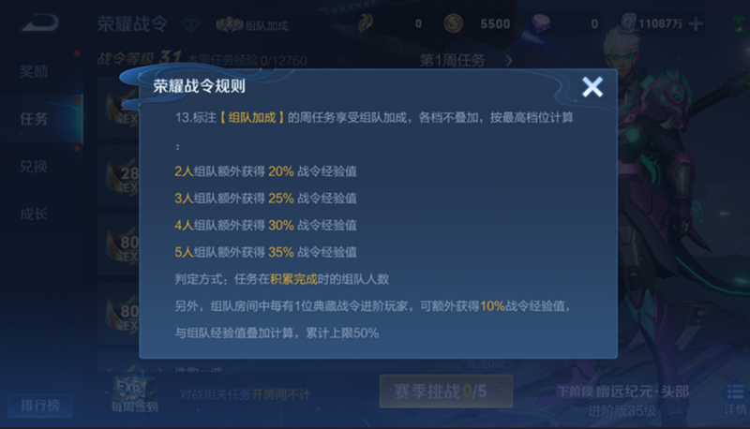This screenshot has height=429, width=750.
Task: Switch to the 奖励 tab
Action: (34, 71)
